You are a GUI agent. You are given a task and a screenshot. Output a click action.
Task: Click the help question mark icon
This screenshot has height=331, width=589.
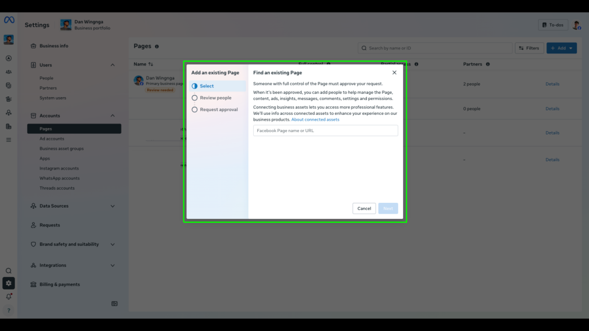pos(9,310)
